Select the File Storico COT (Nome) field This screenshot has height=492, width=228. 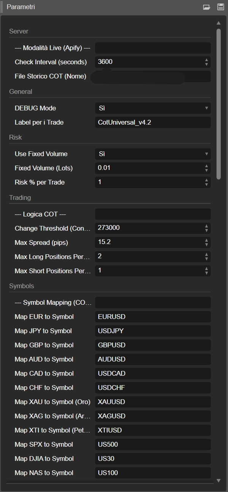[152, 76]
